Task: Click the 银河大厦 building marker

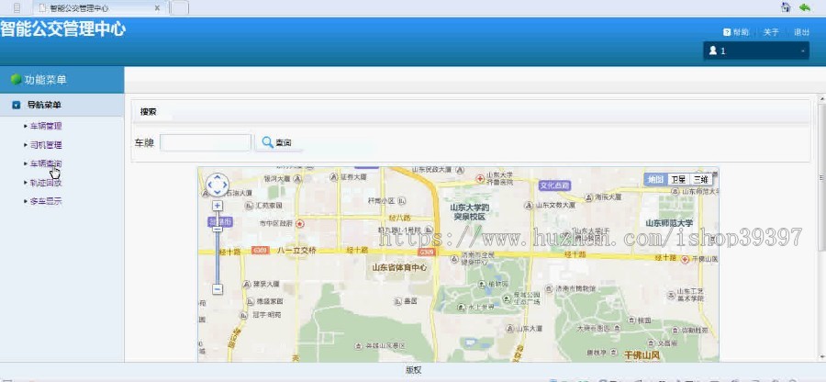Action: point(297,179)
